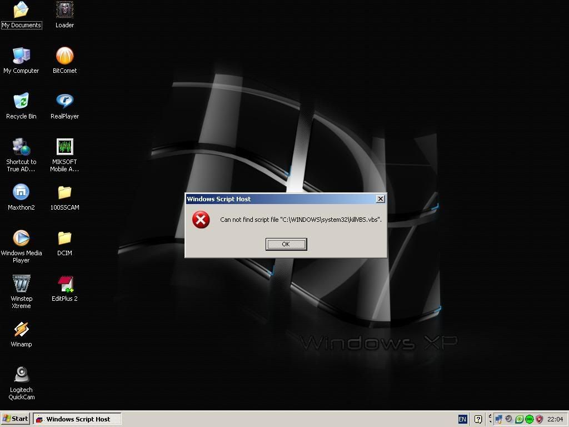Screen dimensions: 569x427
Task: Close the Windows Script Host error dialog
Action: click(x=381, y=199)
